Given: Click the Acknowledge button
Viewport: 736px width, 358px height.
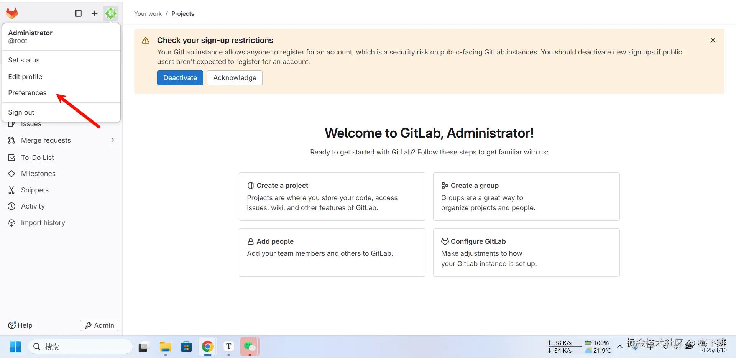Looking at the screenshot, I should [x=235, y=78].
